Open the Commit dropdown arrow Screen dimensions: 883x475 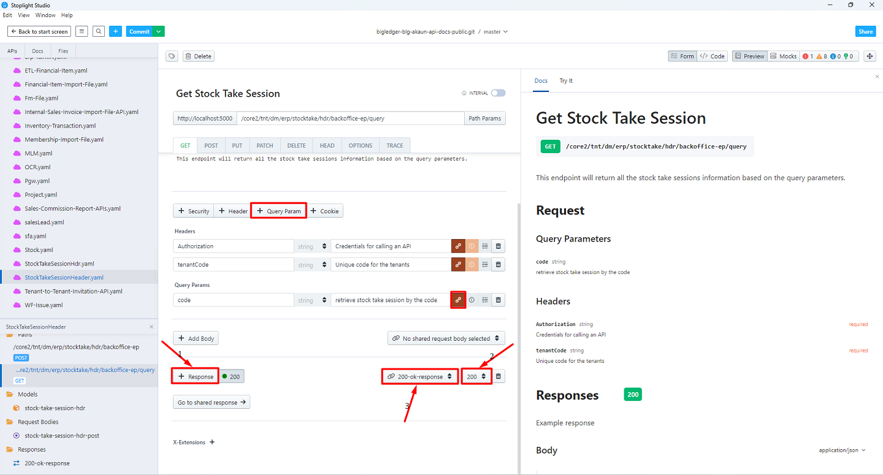[159, 31]
